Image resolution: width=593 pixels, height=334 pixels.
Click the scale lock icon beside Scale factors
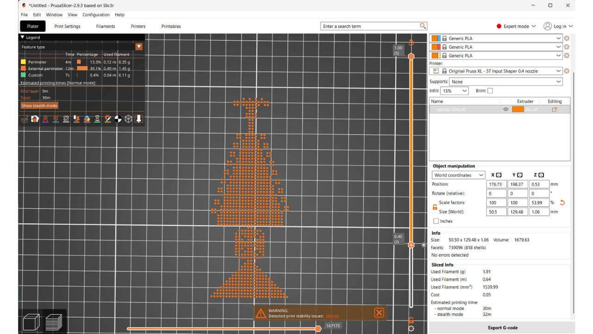coord(435,207)
